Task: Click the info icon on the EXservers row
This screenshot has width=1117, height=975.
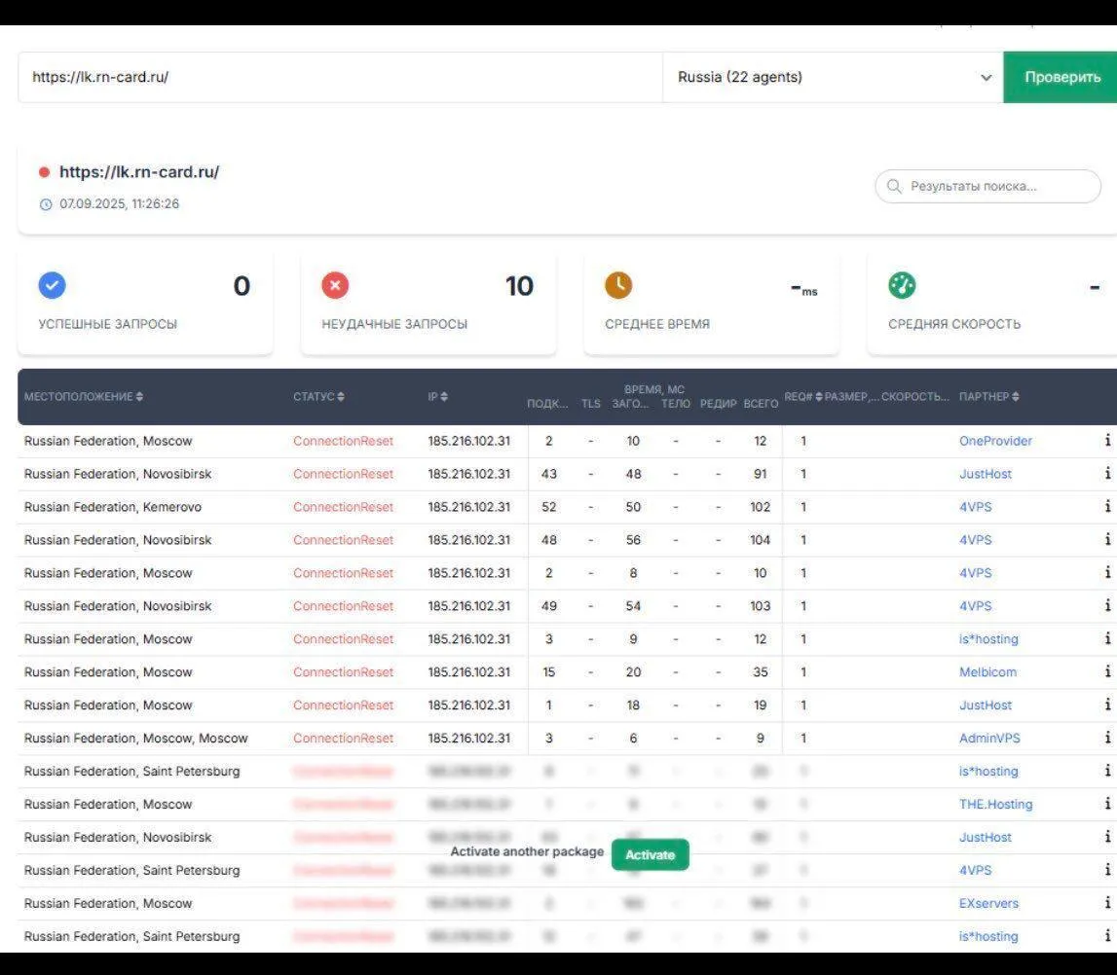Action: click(1107, 903)
